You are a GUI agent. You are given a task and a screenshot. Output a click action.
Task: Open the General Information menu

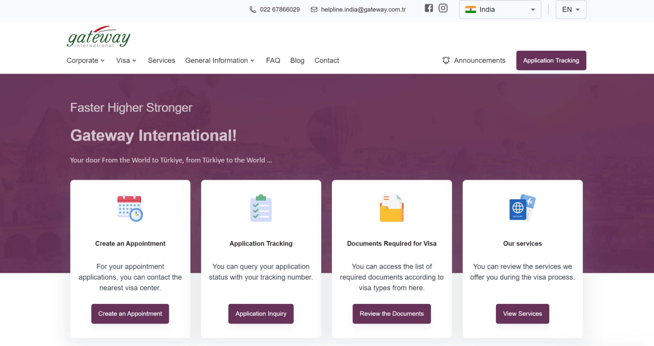tap(220, 61)
